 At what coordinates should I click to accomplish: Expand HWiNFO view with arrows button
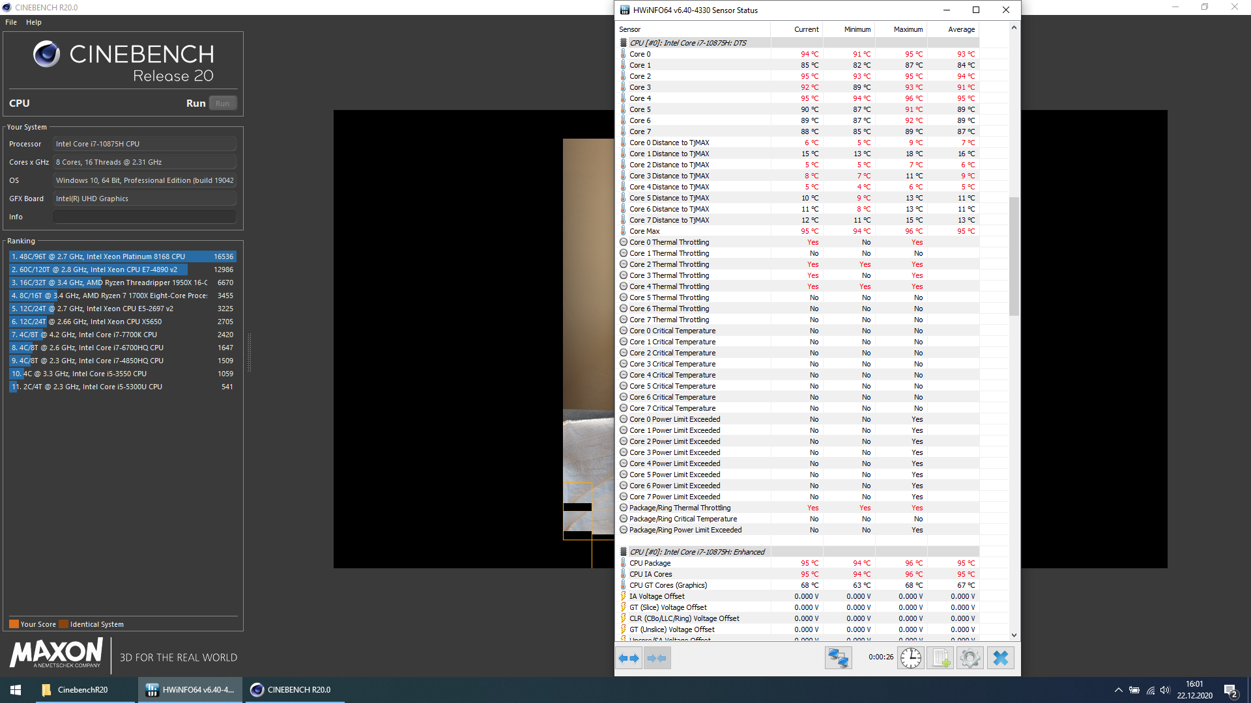click(629, 658)
